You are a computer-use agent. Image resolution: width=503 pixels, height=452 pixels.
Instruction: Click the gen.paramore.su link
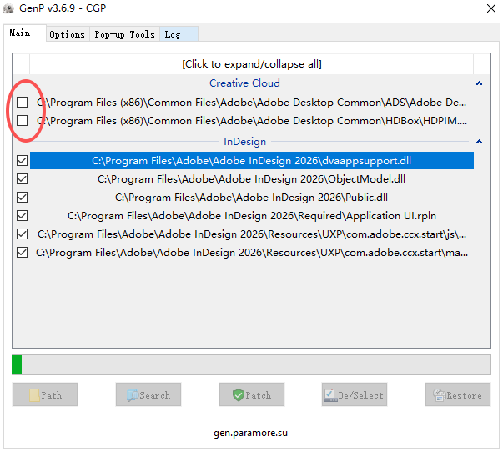[251, 433]
